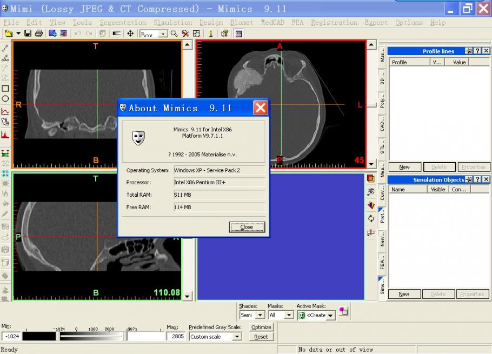
Task: Open the Masks dropdown showing All
Action: [289, 315]
